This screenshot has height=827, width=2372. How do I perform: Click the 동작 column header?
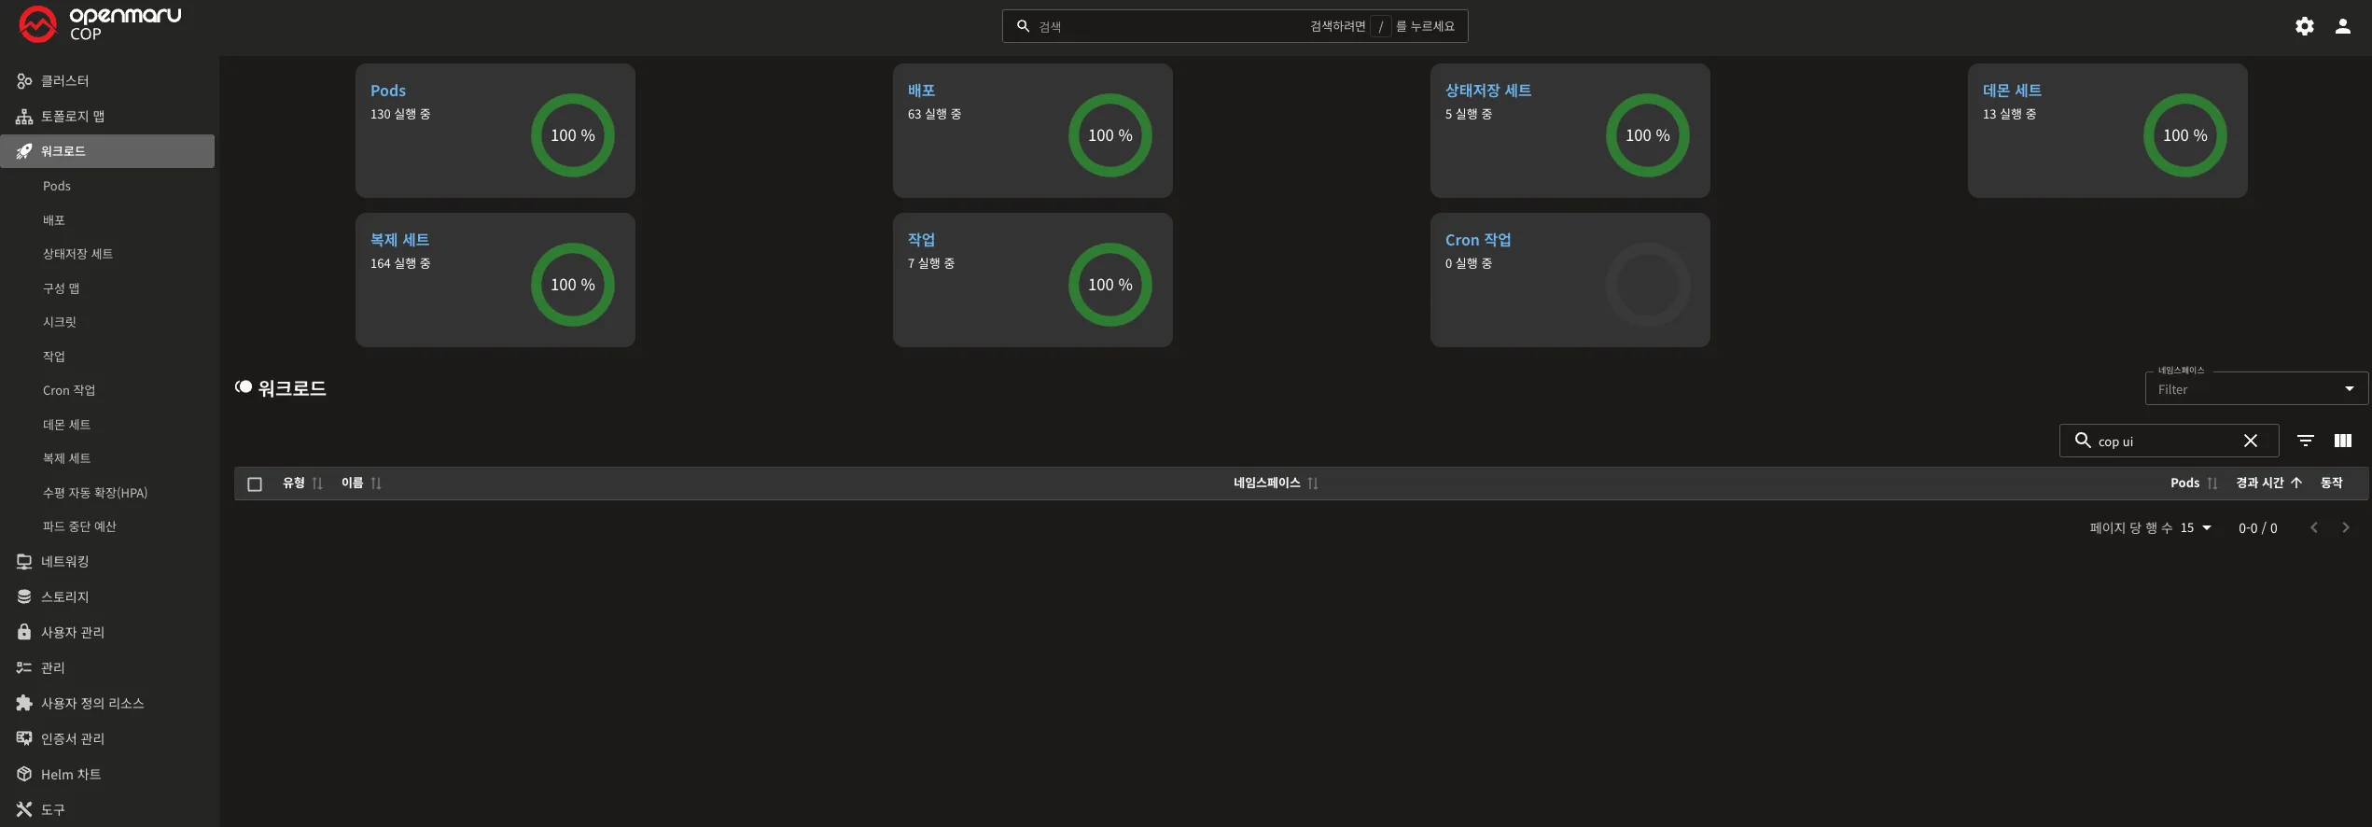click(2331, 483)
